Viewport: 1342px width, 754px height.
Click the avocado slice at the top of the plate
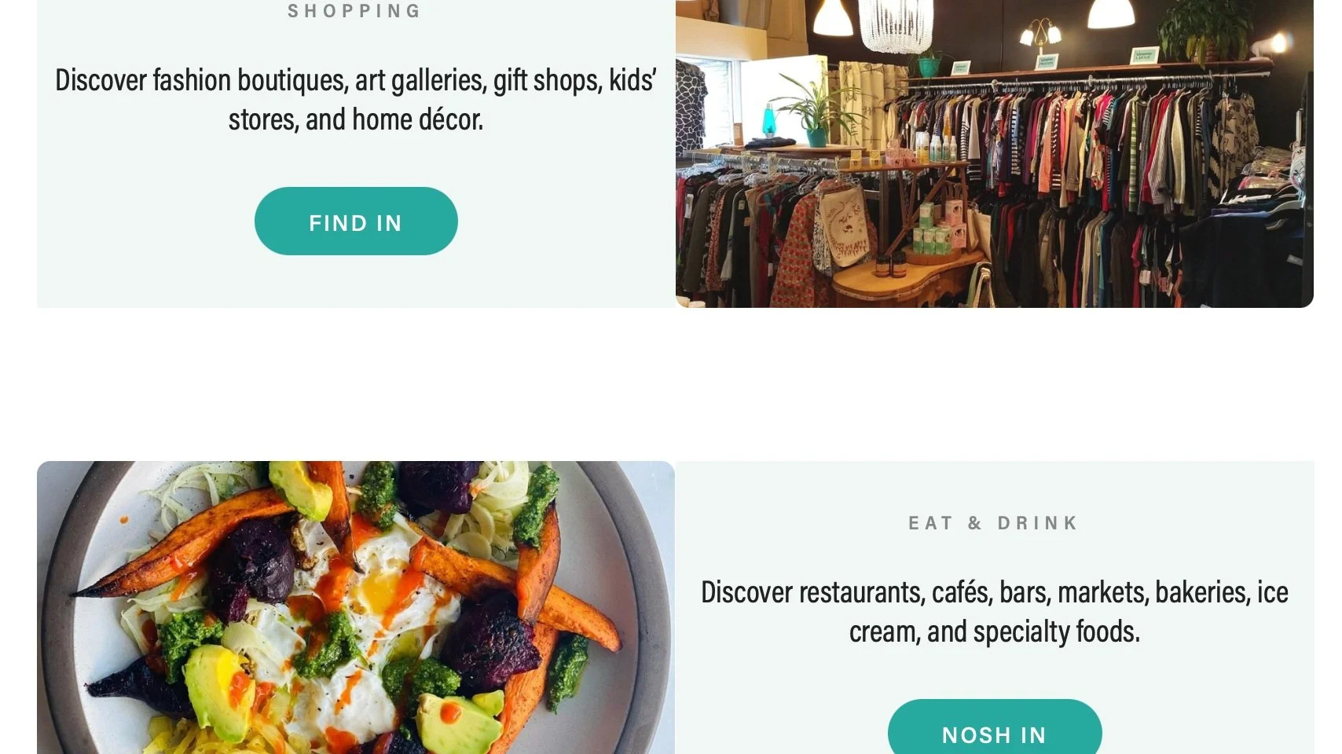[300, 489]
